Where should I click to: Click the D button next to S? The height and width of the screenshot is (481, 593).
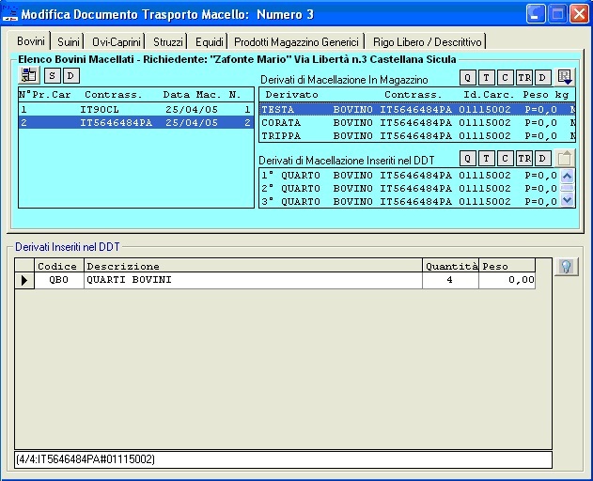click(x=70, y=76)
